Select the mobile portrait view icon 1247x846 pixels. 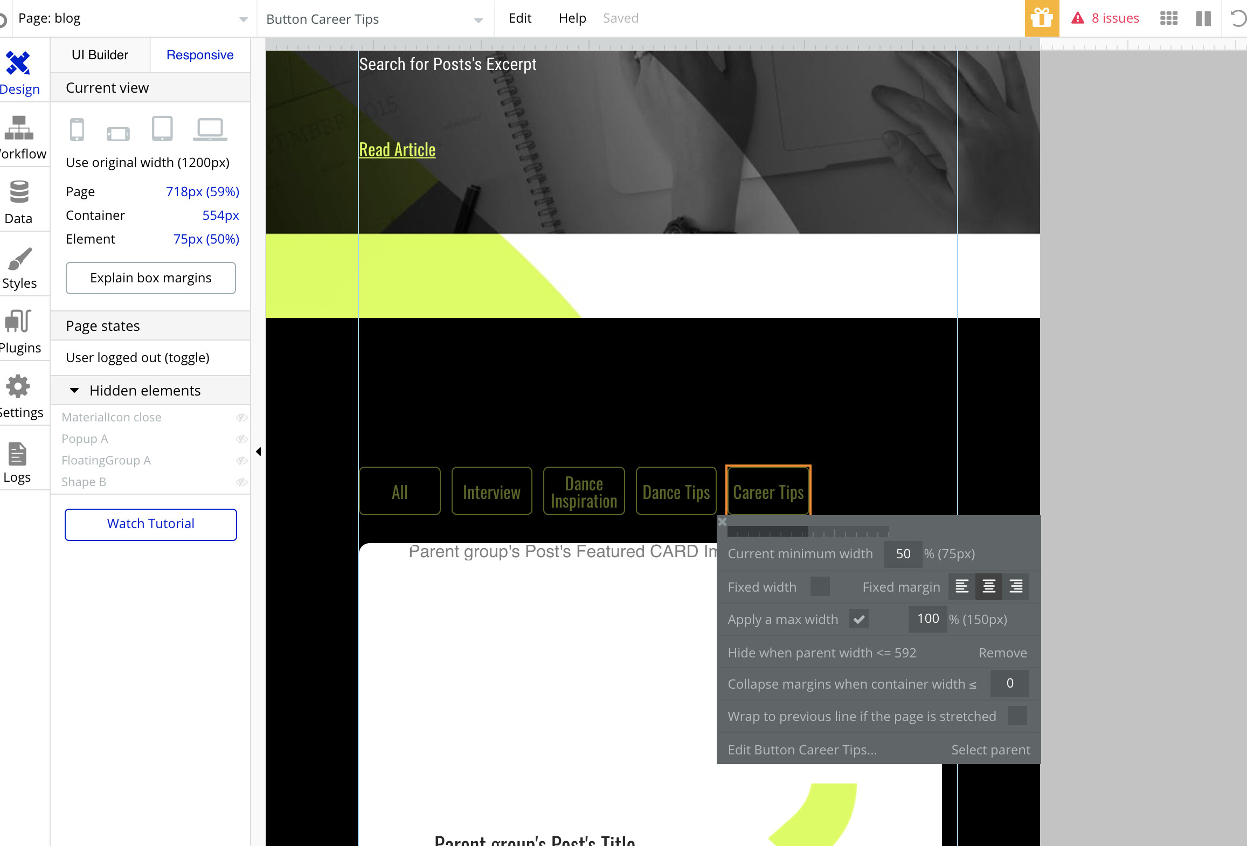click(77, 130)
